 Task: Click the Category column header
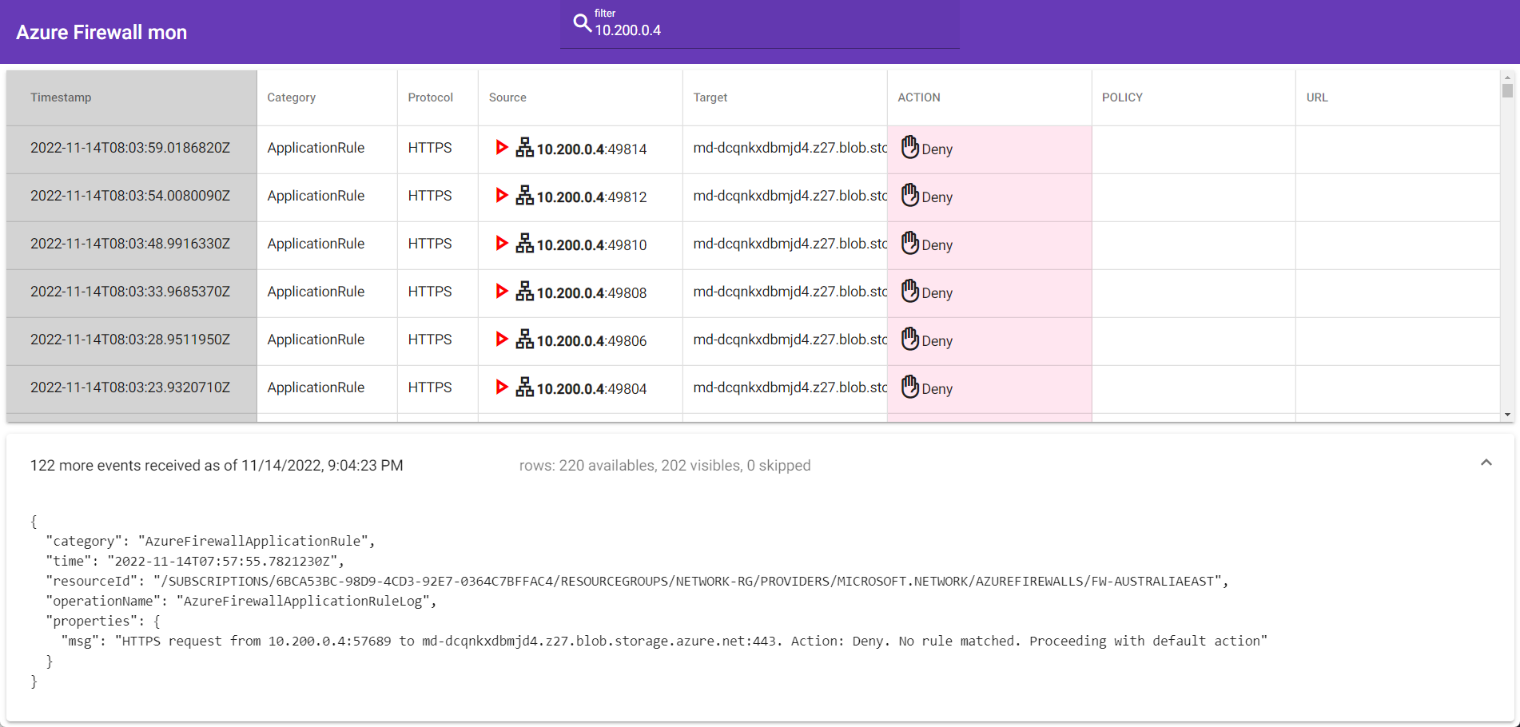[327, 97]
